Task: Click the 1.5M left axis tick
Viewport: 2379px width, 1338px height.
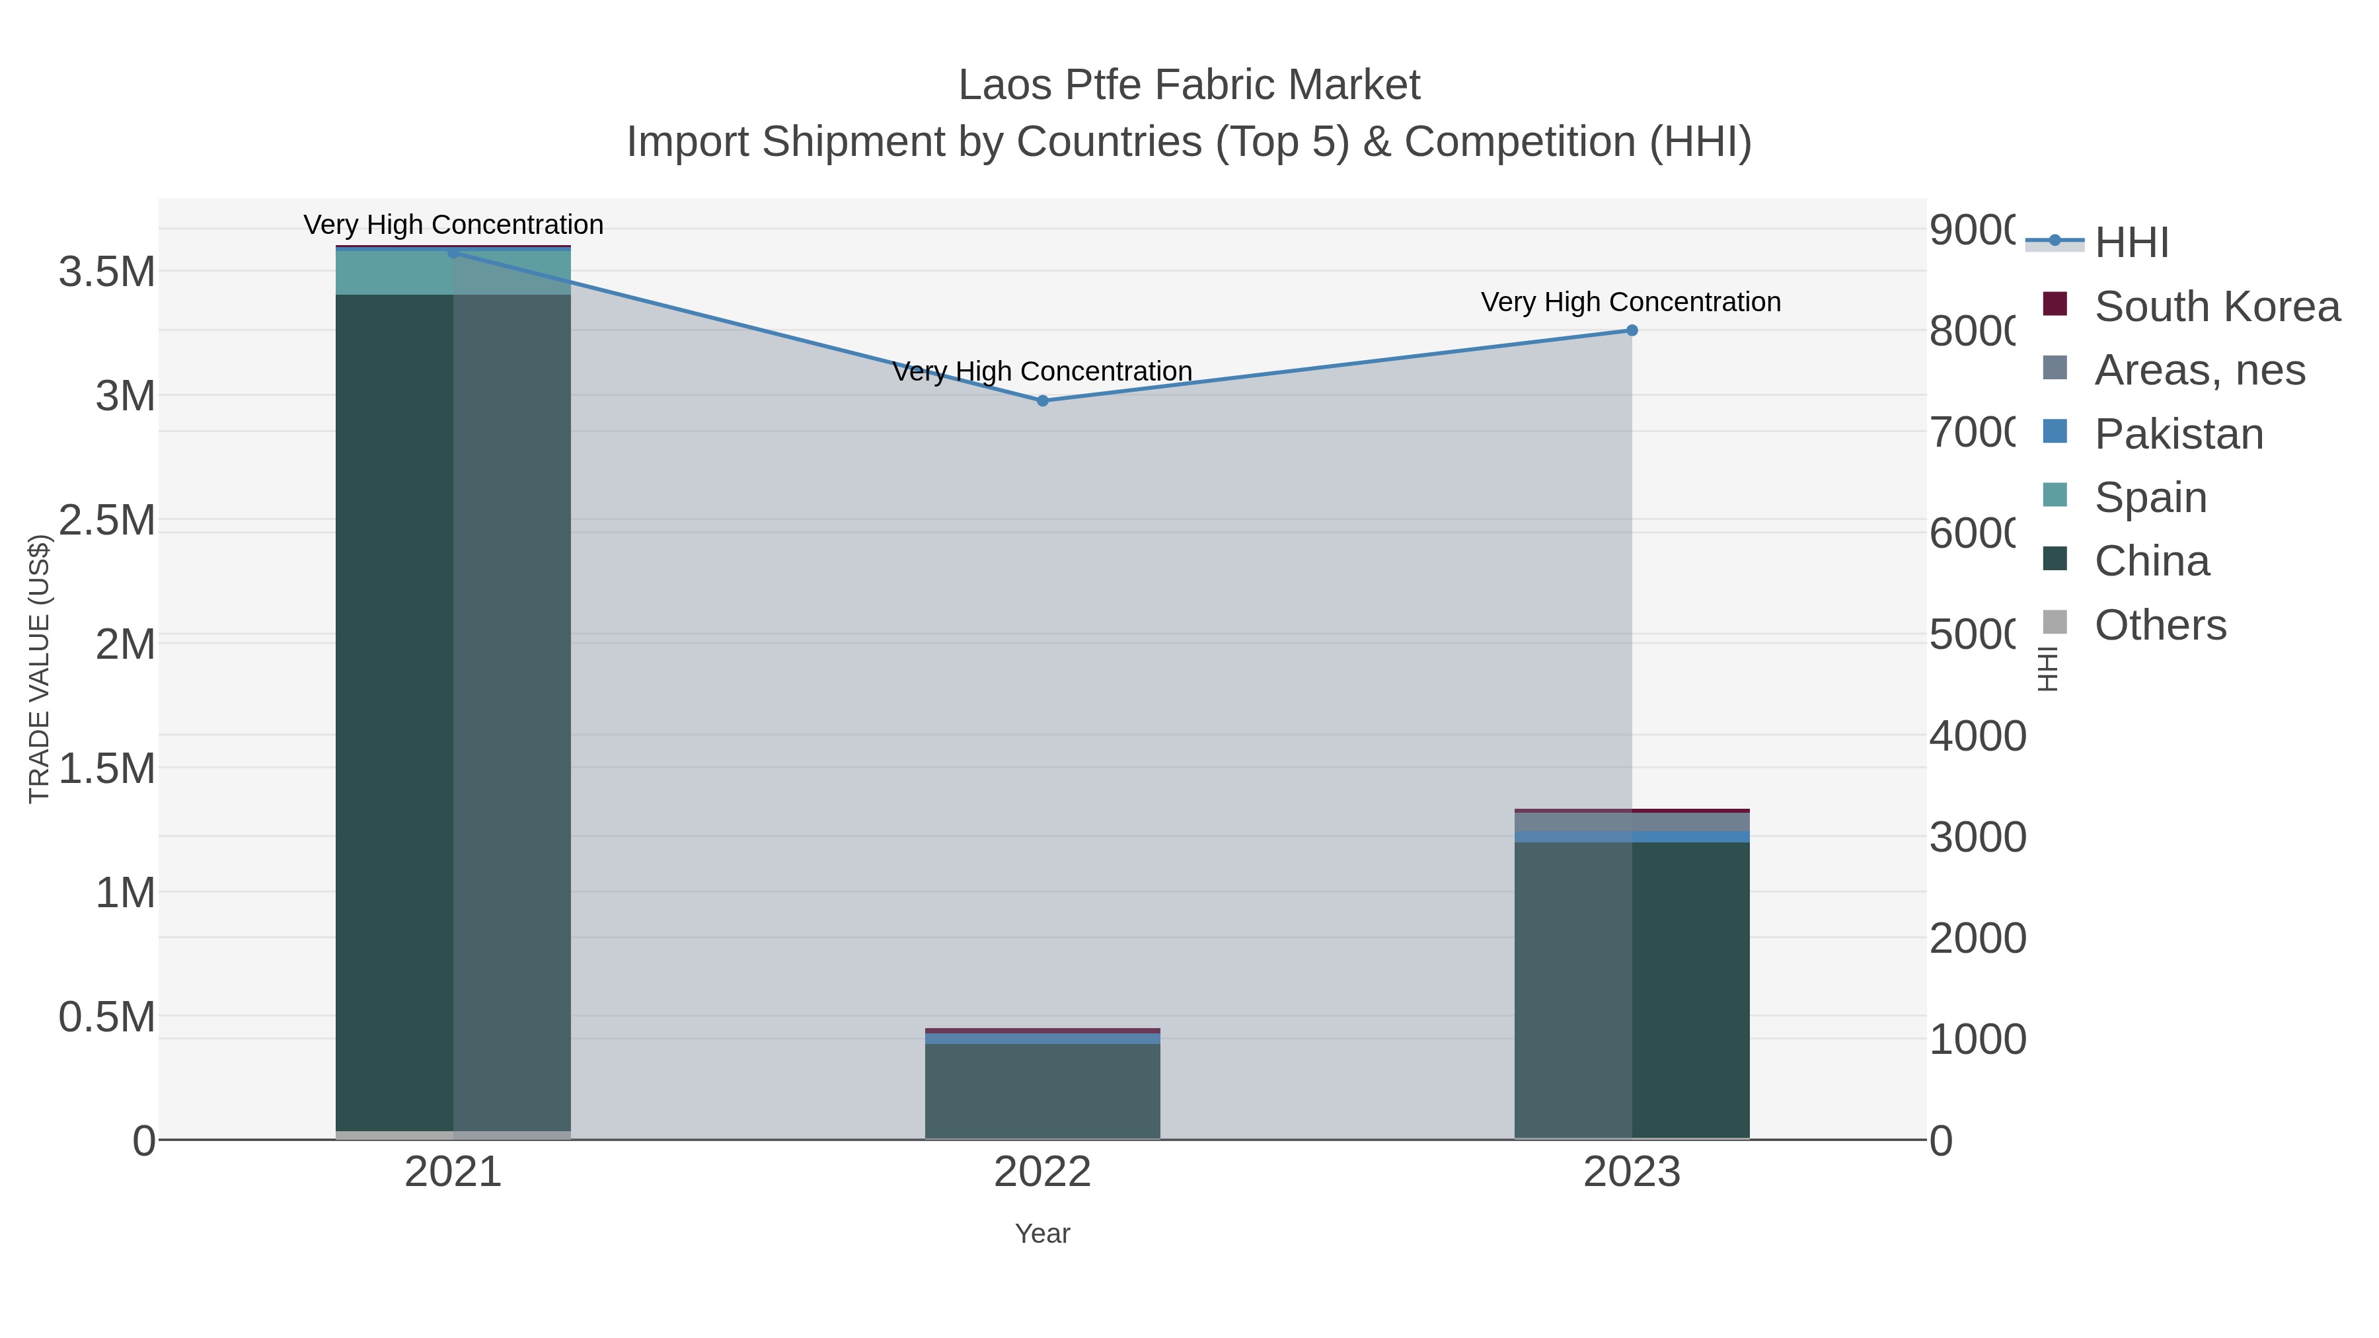Action: click(x=107, y=768)
